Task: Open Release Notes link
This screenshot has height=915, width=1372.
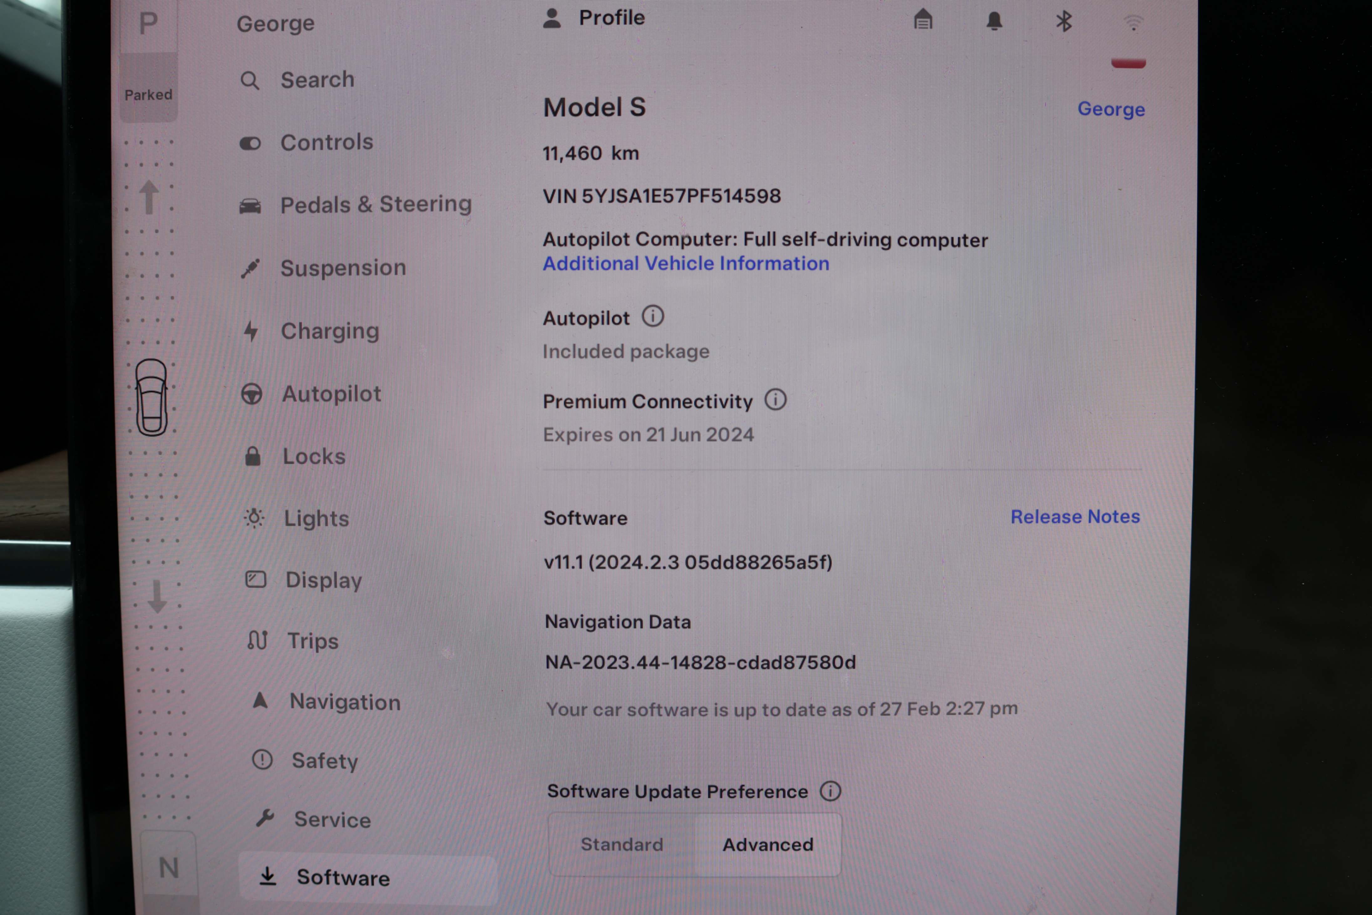Action: (x=1075, y=517)
